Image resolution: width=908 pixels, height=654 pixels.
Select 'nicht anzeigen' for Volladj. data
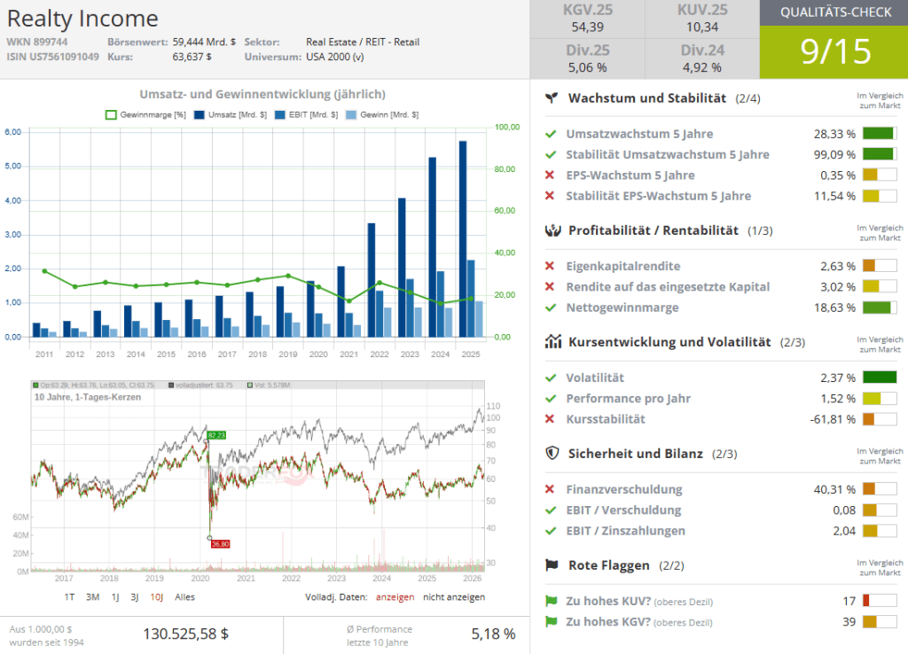[453, 597]
